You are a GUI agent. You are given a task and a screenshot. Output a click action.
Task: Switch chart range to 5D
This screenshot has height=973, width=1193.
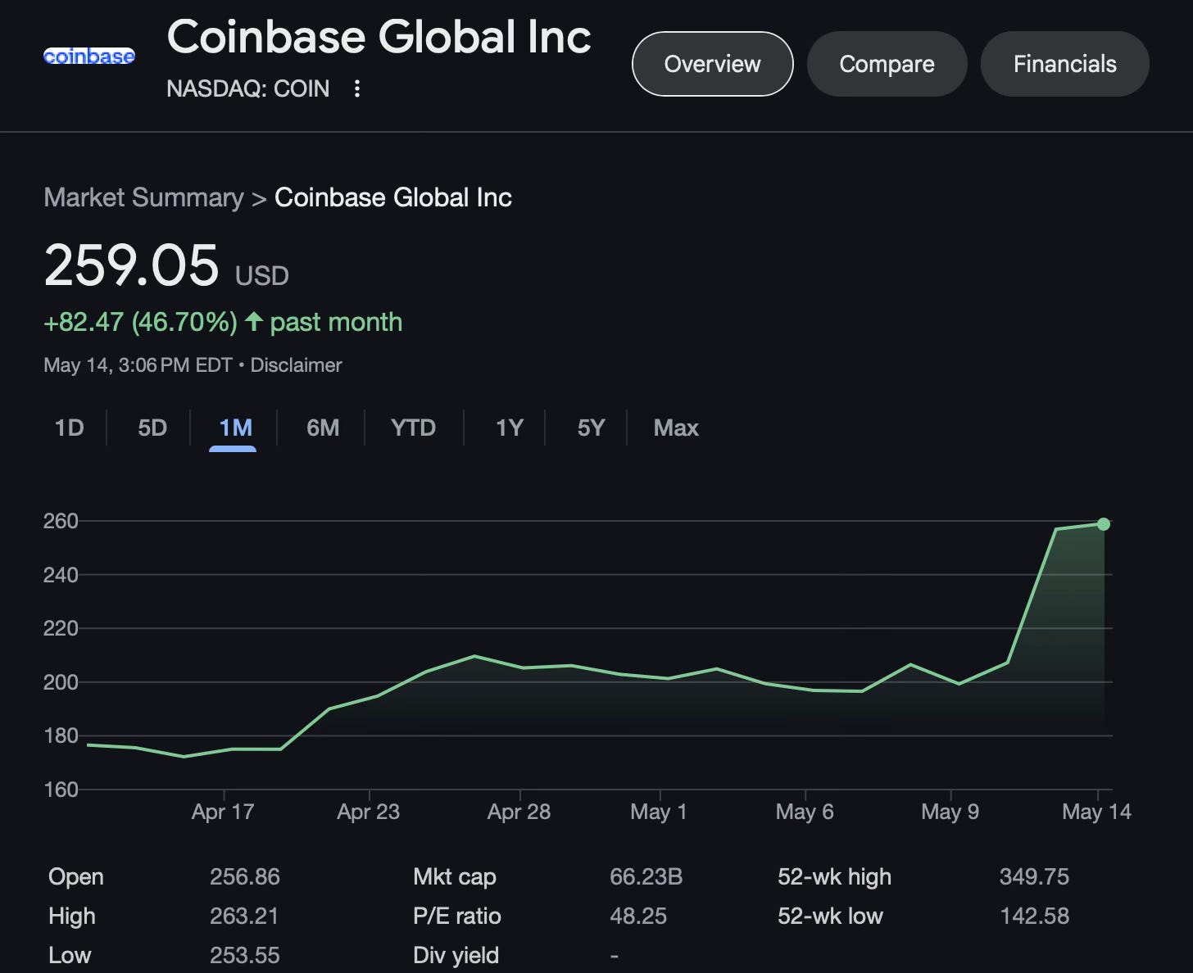[152, 428]
